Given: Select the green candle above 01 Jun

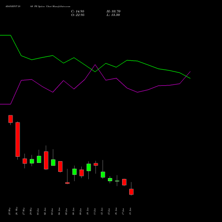Looking at the screenshot, I should click(39, 159).
